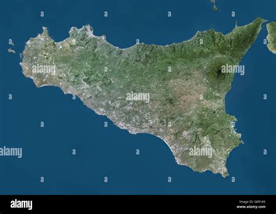Click the 'Image ID: GER1A5' text
This screenshot has width=276, height=214.
(x=252, y=202)
